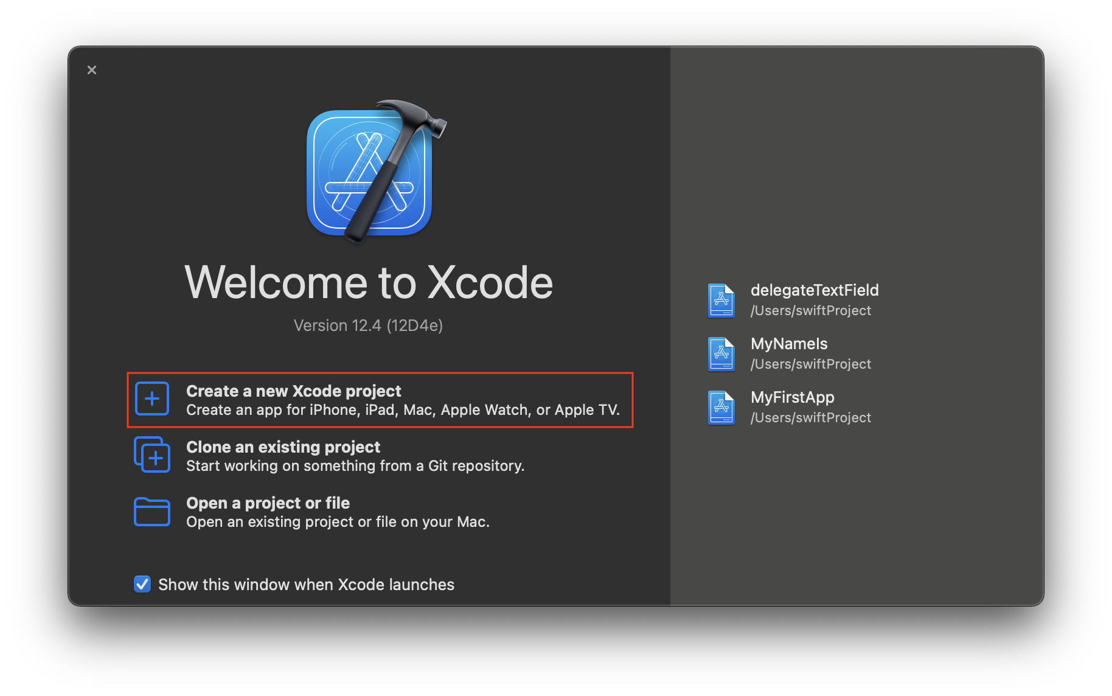The height and width of the screenshot is (696, 1112).
Task: Choose Clone an existing project
Action: [x=329, y=456]
